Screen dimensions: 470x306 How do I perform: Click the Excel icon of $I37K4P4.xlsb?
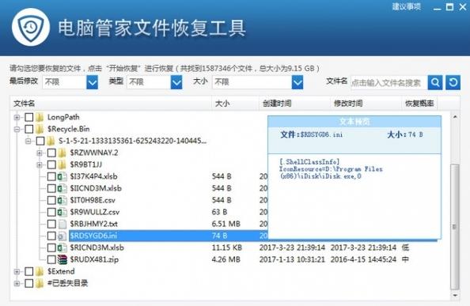62,176
